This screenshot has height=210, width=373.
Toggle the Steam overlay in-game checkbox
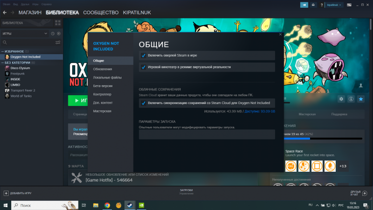pyautogui.click(x=143, y=56)
